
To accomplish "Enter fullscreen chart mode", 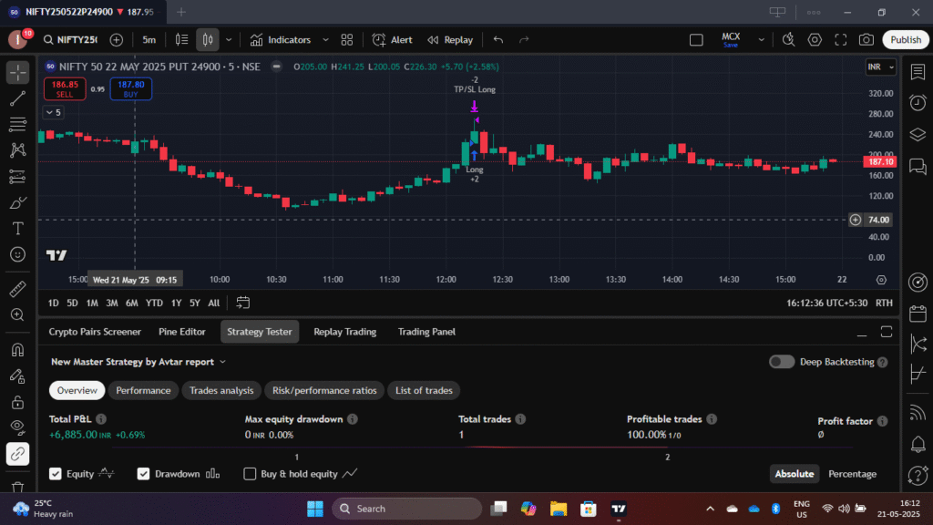I will (841, 40).
